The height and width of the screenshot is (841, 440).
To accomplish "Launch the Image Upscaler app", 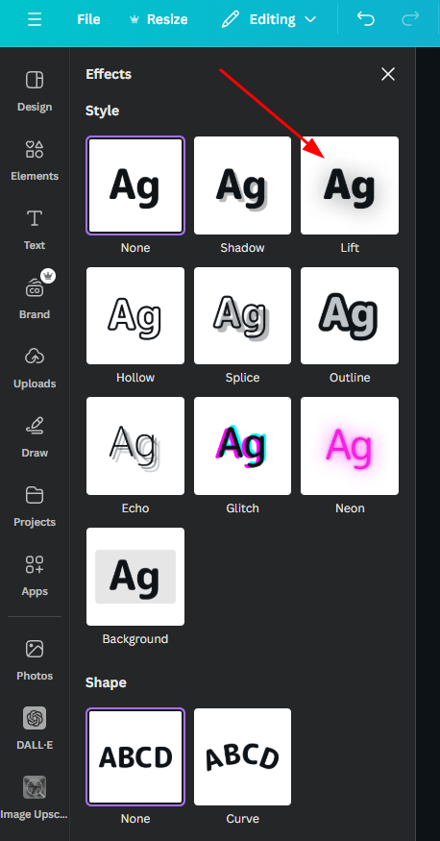I will [x=35, y=798].
